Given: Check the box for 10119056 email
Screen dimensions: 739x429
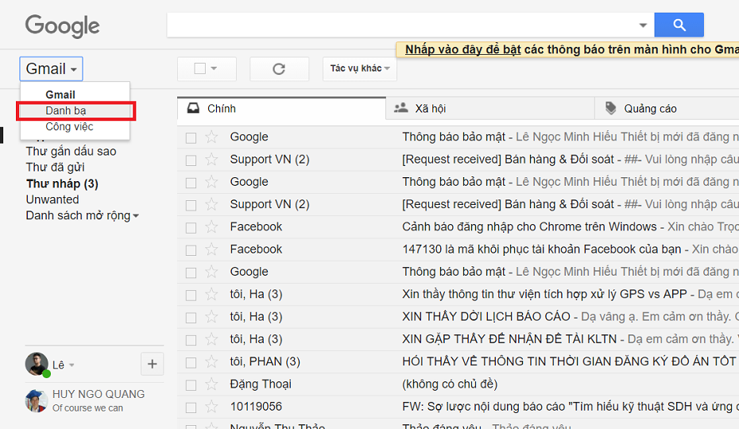Looking at the screenshot, I should coord(191,408).
